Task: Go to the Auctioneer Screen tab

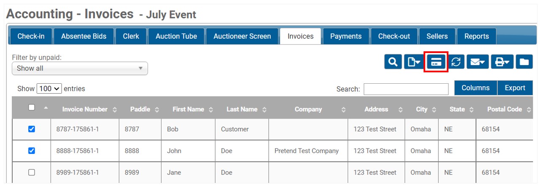Action: click(x=242, y=36)
